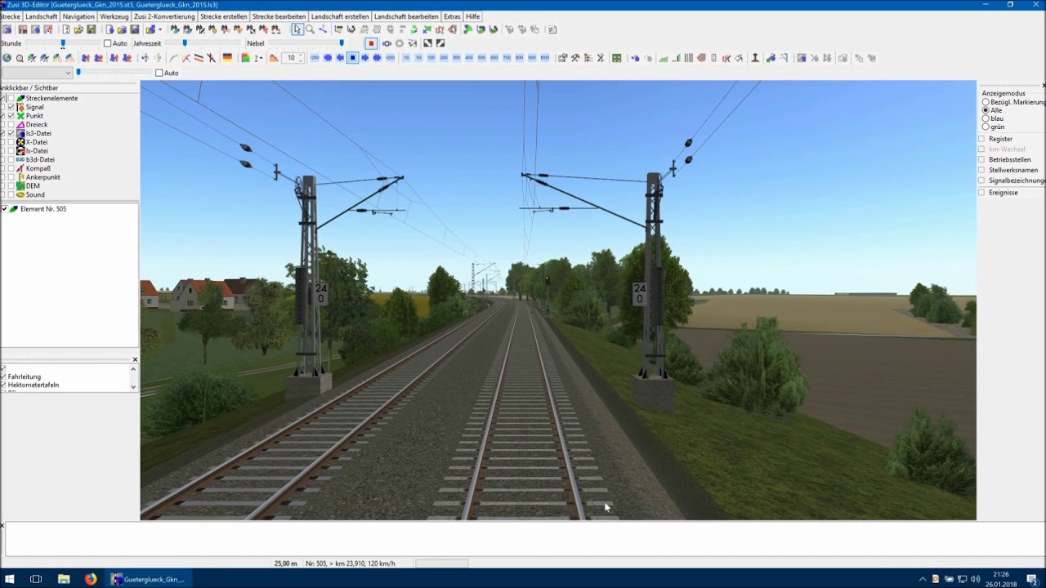The height and width of the screenshot is (588, 1046).
Task: Select the 'grün' display mode radio button
Action: (986, 127)
